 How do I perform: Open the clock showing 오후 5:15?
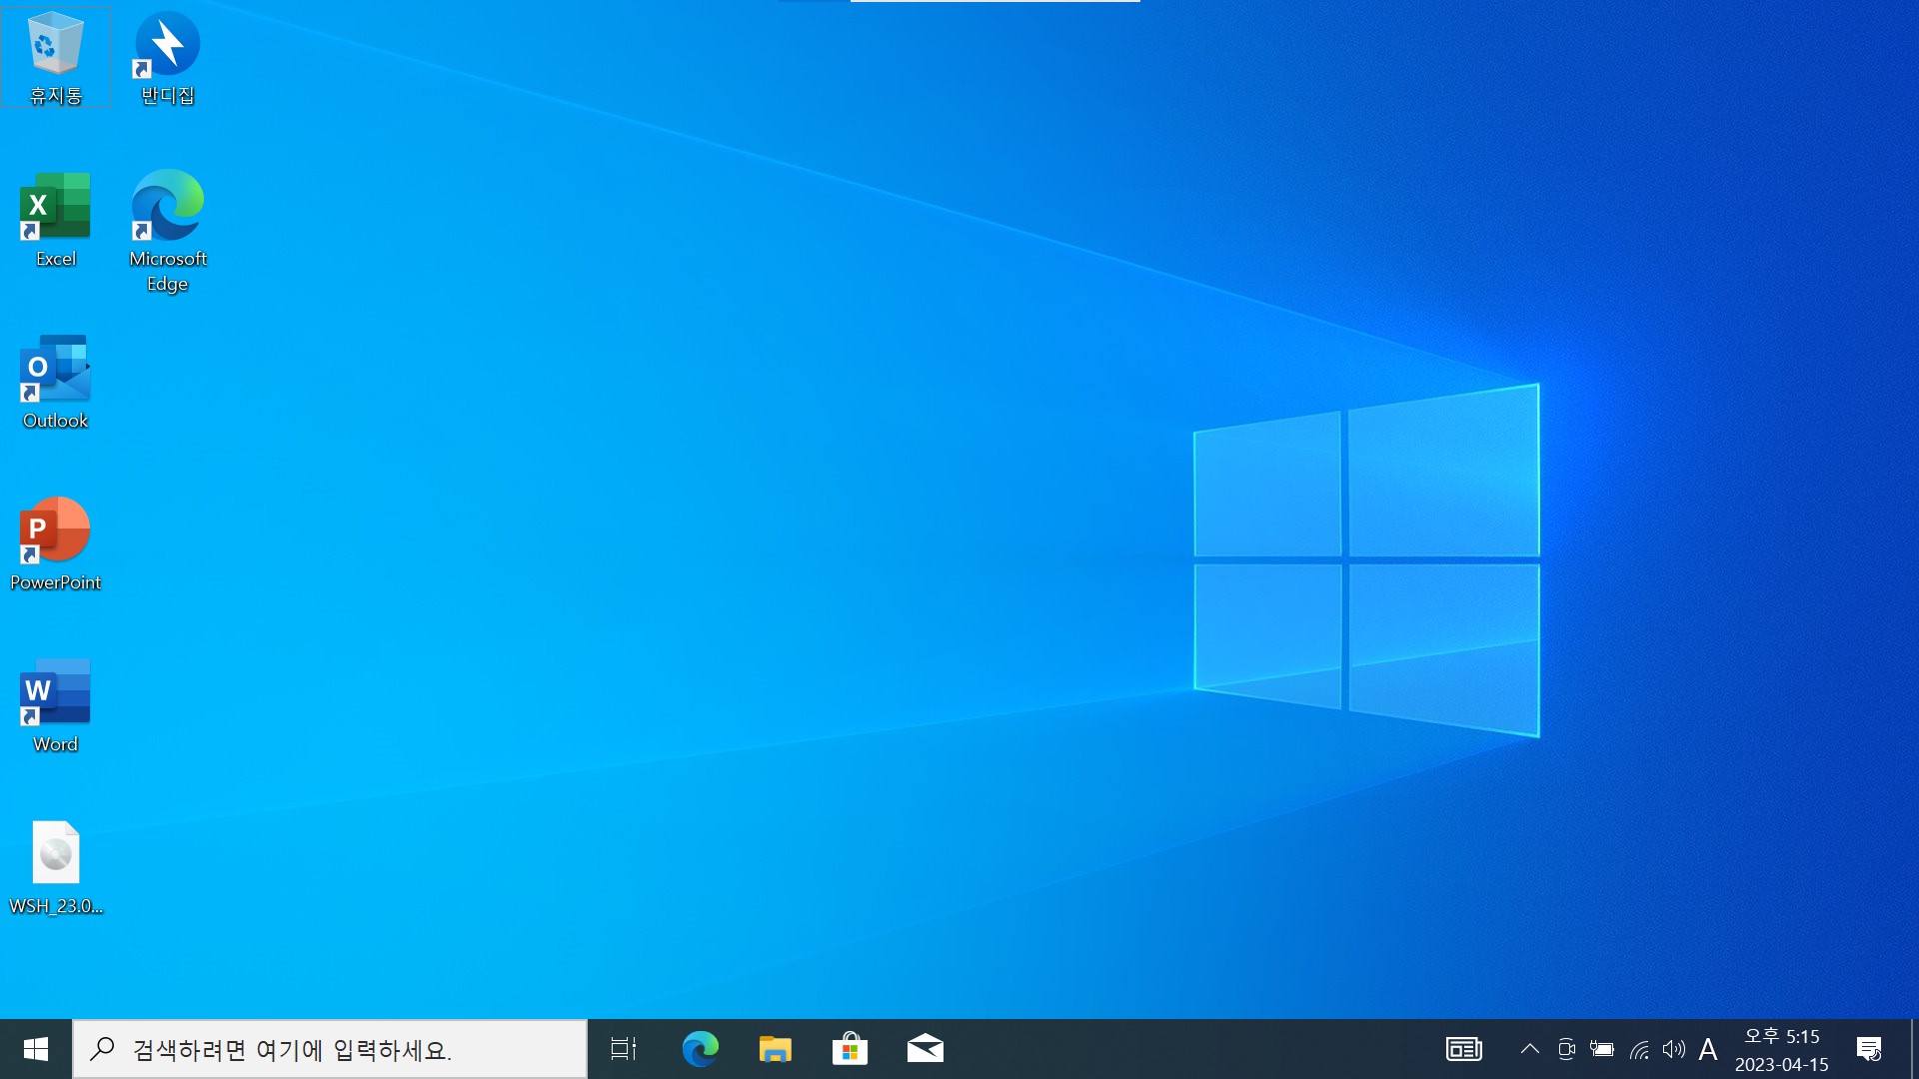1782,1049
